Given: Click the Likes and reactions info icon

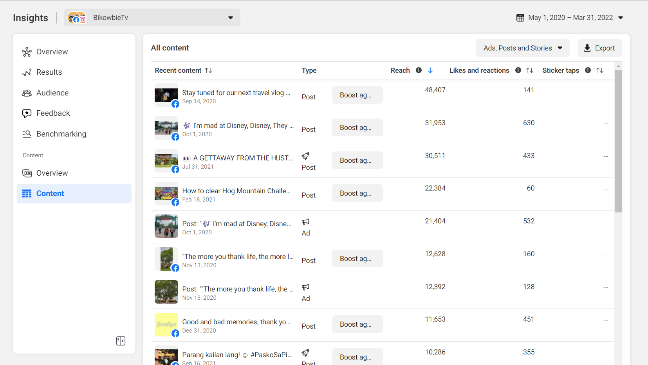Looking at the screenshot, I should pyautogui.click(x=518, y=70).
